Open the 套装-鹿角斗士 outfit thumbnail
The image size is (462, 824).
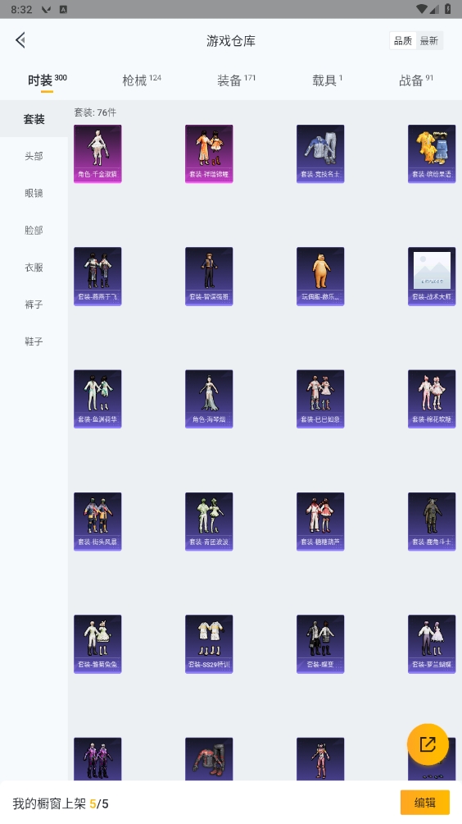(432, 521)
